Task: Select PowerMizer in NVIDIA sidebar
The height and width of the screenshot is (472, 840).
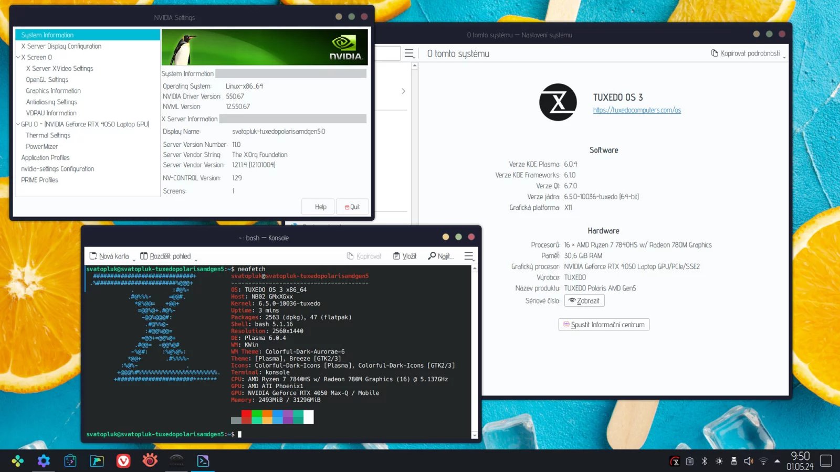Action: [x=42, y=146]
